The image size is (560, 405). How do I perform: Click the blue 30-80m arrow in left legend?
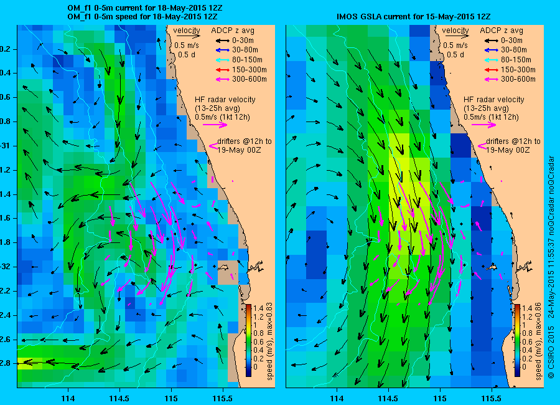pyautogui.click(x=223, y=50)
